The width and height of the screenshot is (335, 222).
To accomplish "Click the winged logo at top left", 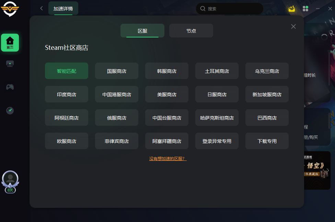I will (10, 9).
